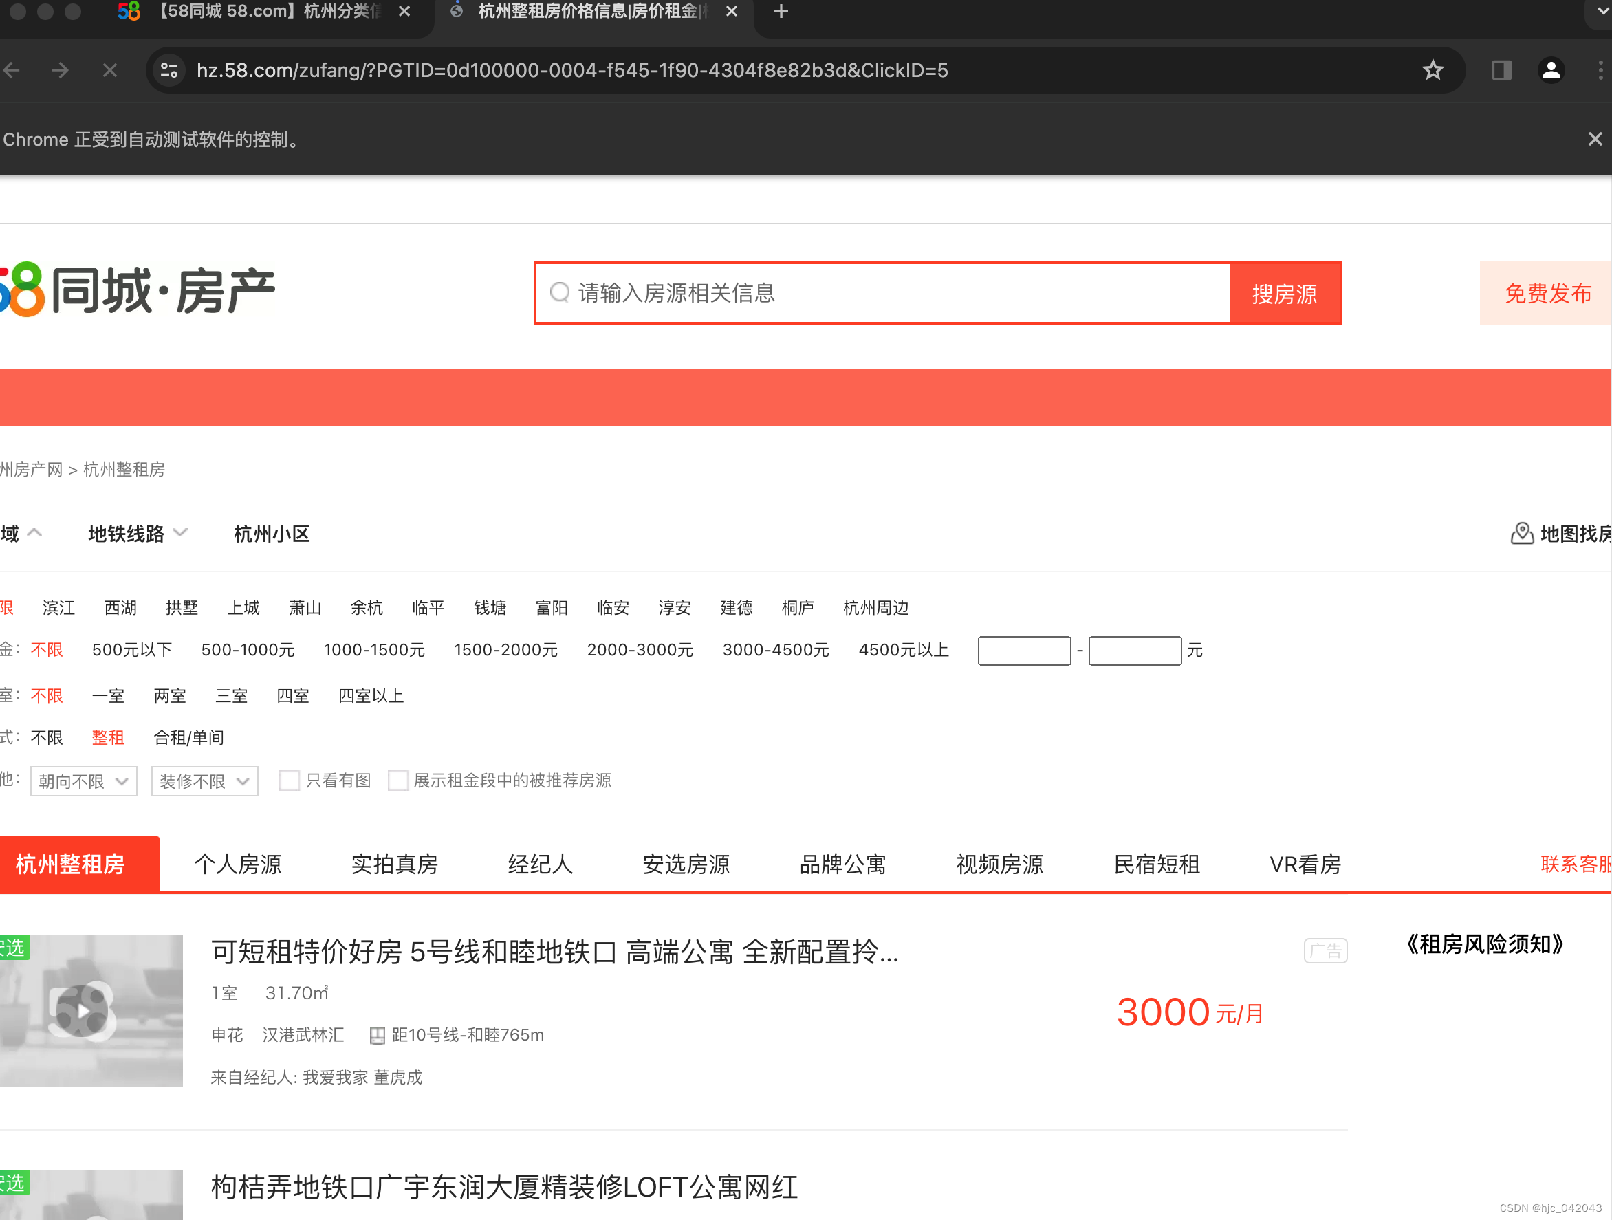This screenshot has height=1220, width=1612.
Task: Close the 杭州整租房价格信息 tab
Action: click(x=732, y=12)
